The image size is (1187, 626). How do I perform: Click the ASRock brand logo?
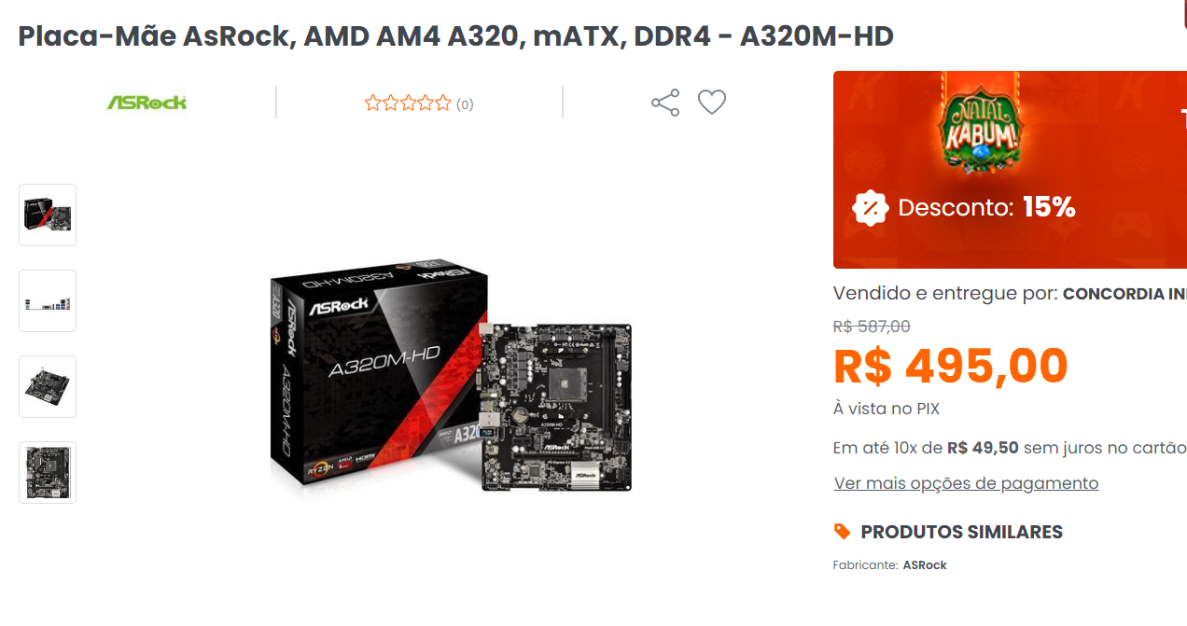pyautogui.click(x=147, y=103)
